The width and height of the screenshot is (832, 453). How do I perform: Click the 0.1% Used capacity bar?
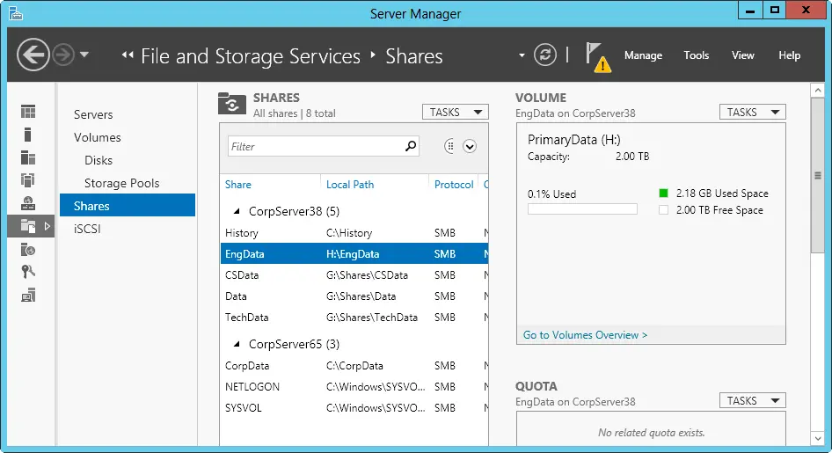582,209
